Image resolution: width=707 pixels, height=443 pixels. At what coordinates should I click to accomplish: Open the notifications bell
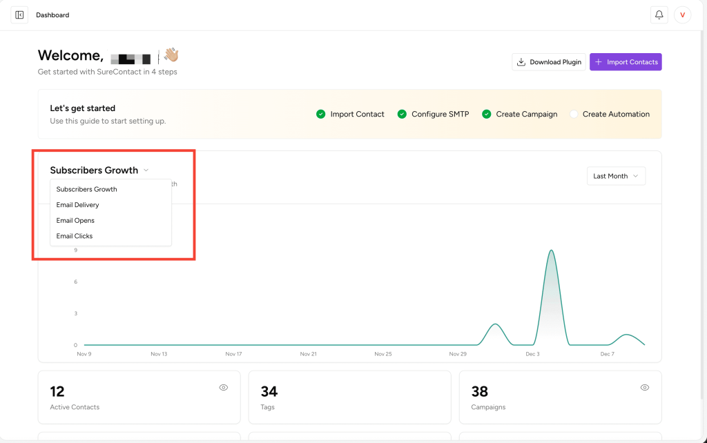click(659, 14)
